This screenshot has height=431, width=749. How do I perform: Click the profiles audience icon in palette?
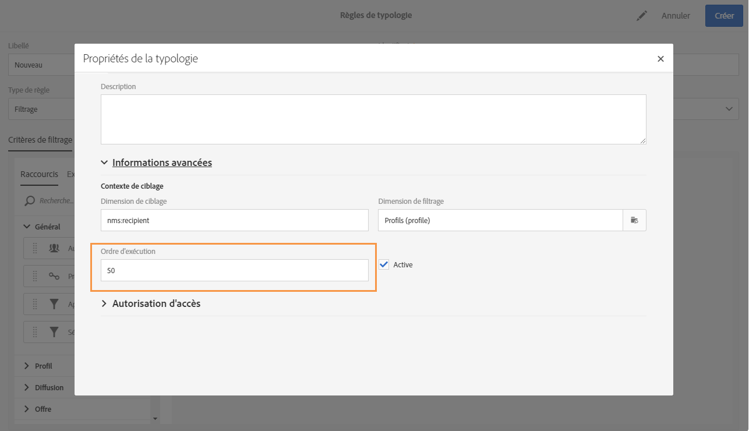pos(54,248)
